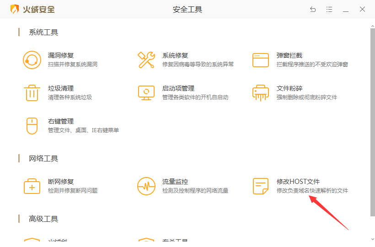Open the 流量监控 pulse icon
The width and height of the screenshot is (375, 247).
[146, 186]
